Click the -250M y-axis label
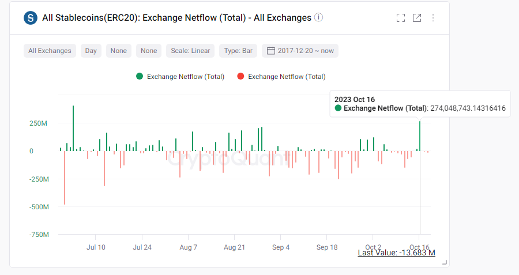This screenshot has width=519, height=275. (x=39, y=179)
